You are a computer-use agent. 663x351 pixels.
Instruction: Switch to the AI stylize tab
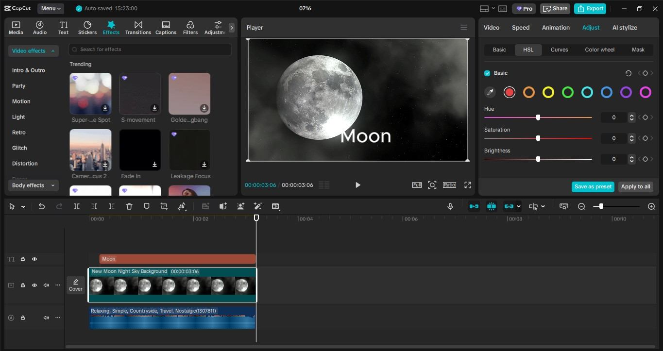coord(625,28)
